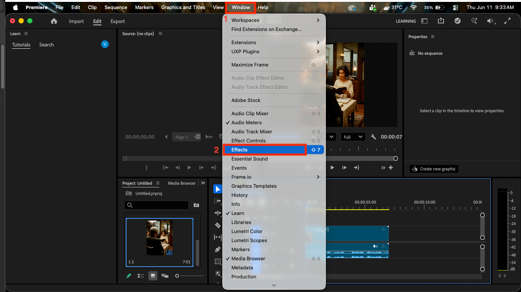Switch to the Export tab
This screenshot has height=292, width=521.
(117, 22)
